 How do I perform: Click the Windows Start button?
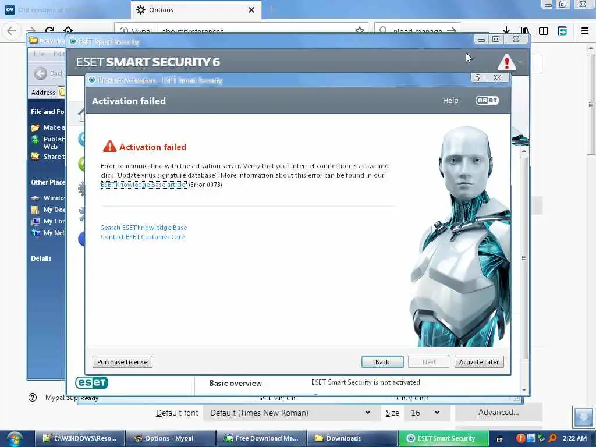click(x=15, y=439)
